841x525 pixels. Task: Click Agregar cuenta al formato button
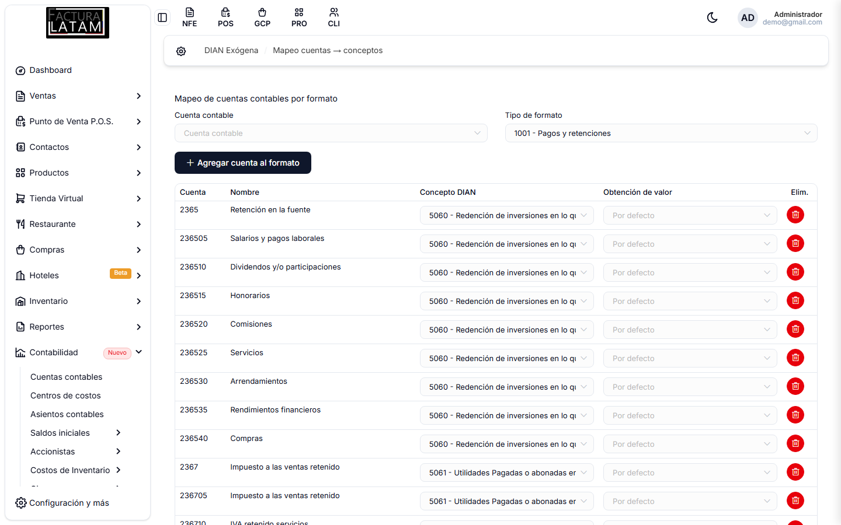[243, 163]
